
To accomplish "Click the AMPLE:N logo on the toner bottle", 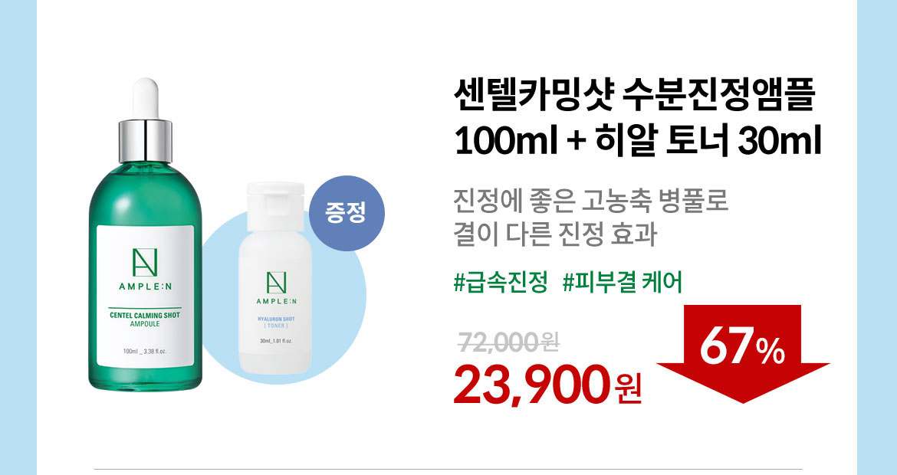I will (x=276, y=288).
